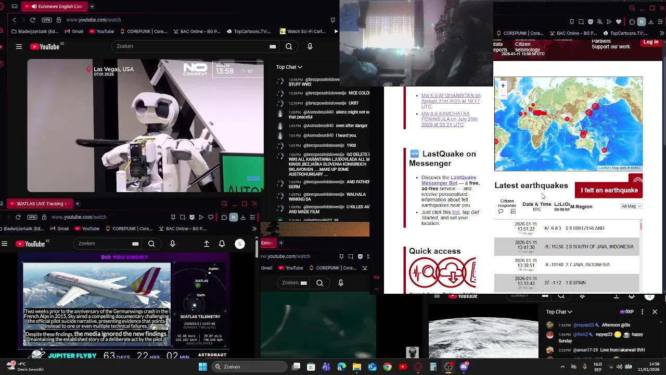Open LastQuake Messenger Bot link
666x375 pixels.
449,180
